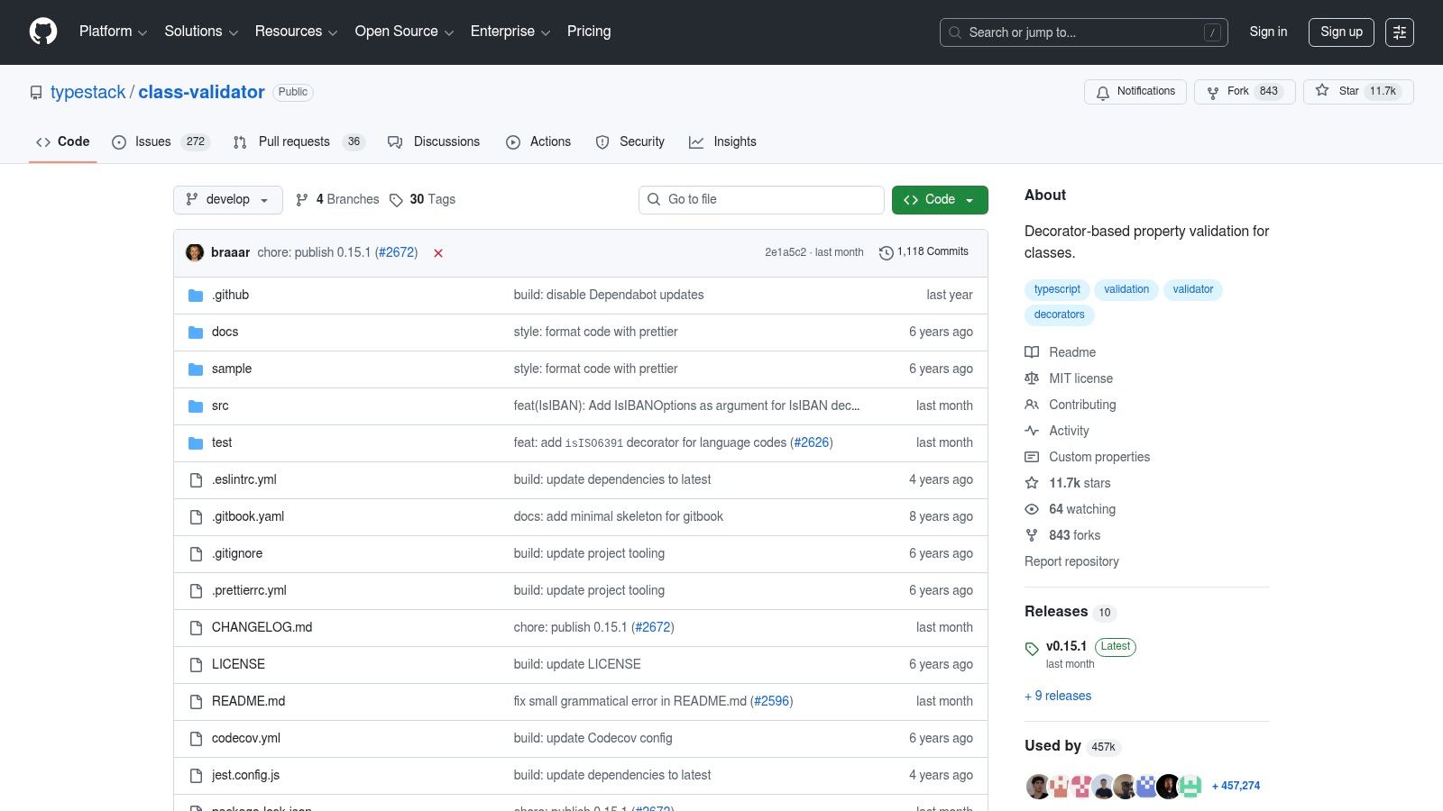
Task: Click the watching eye icon
Action: tap(1032, 509)
